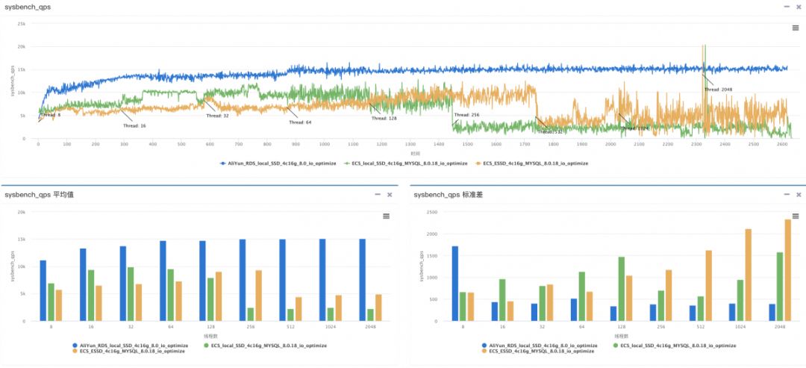Toggle ECS_ESSD series in line chart legend
The image size is (806, 368).
(534, 163)
